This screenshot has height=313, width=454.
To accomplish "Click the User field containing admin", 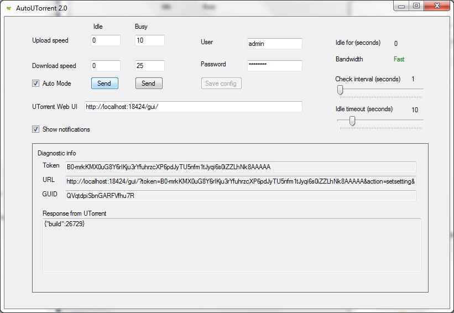I will click(274, 44).
